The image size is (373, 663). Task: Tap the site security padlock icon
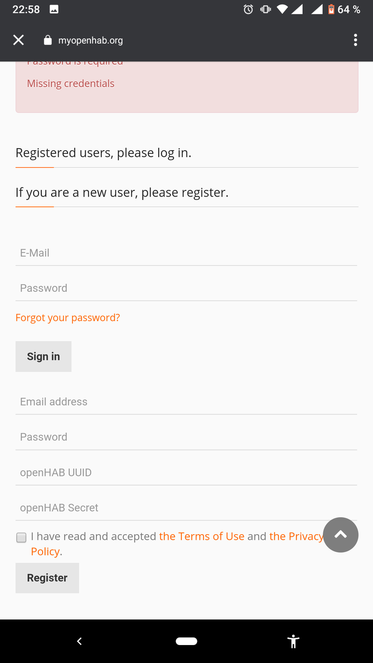pyautogui.click(x=47, y=40)
